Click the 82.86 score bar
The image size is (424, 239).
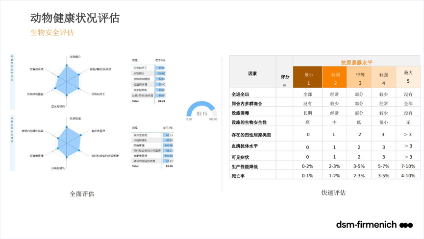click(x=160, y=79)
